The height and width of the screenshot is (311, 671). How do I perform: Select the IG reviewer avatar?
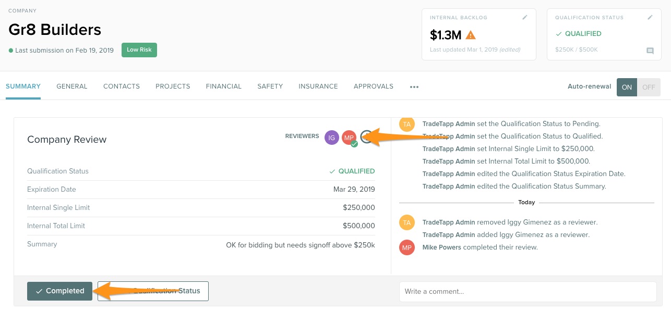click(x=331, y=137)
